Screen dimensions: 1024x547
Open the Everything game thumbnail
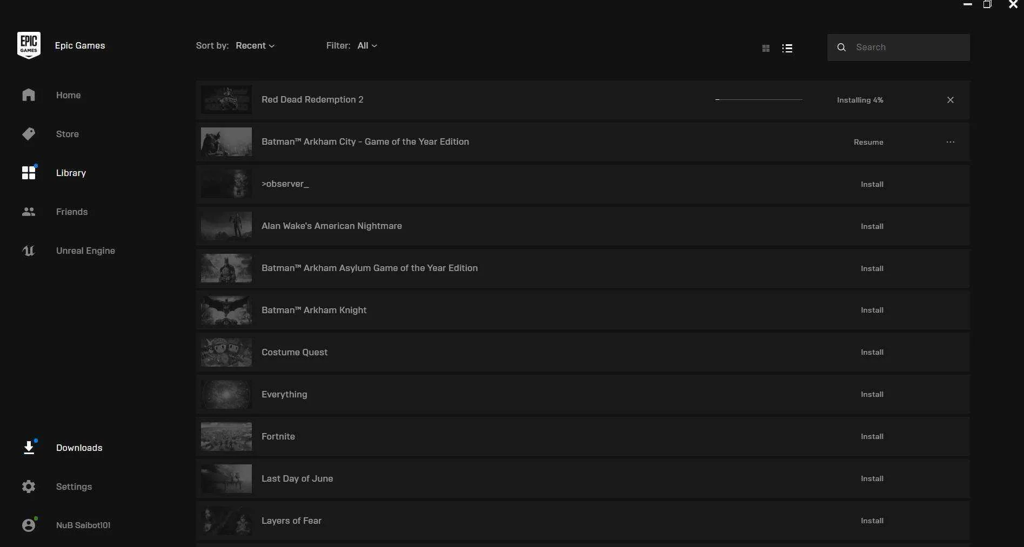coord(226,394)
